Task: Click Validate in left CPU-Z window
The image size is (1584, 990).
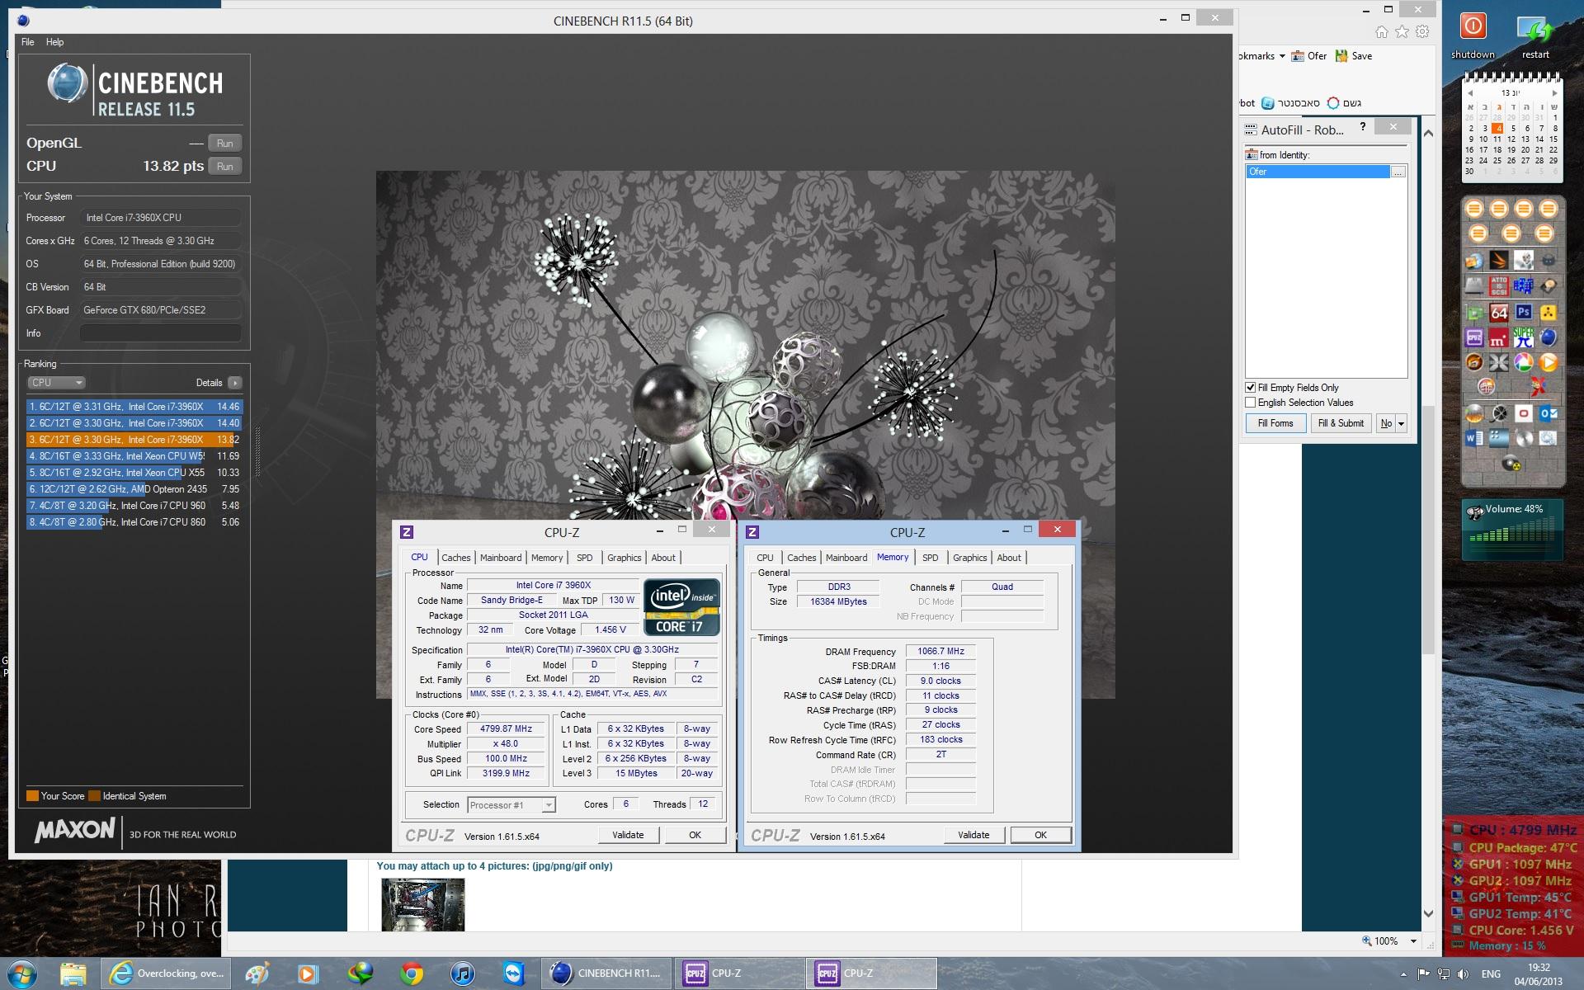Action: pos(628,835)
